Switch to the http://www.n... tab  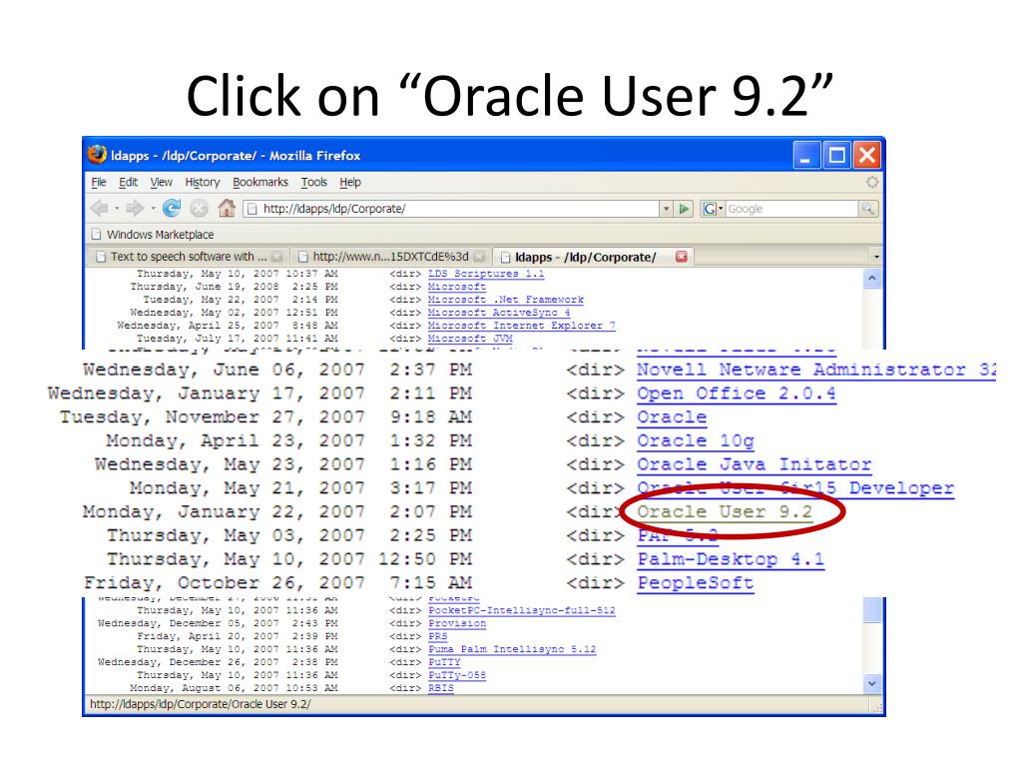pyautogui.click(x=390, y=257)
